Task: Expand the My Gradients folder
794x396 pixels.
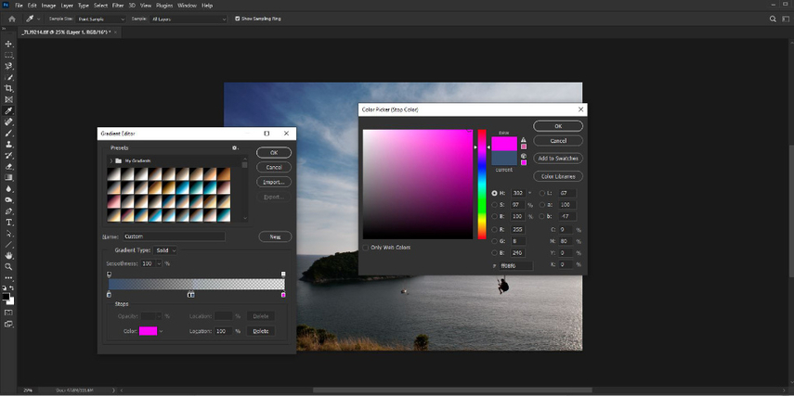Action: (x=111, y=160)
